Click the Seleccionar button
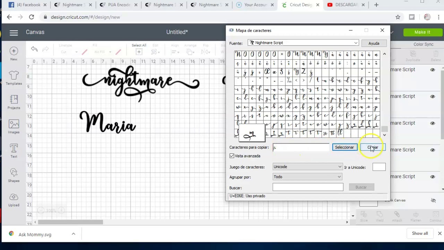 [344, 147]
